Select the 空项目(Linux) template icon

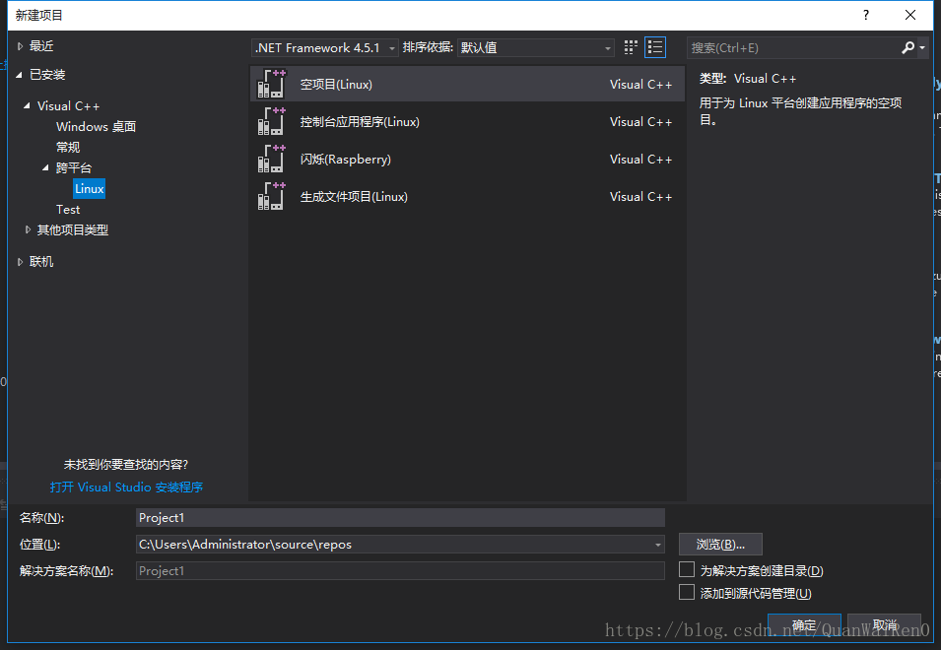click(x=271, y=84)
